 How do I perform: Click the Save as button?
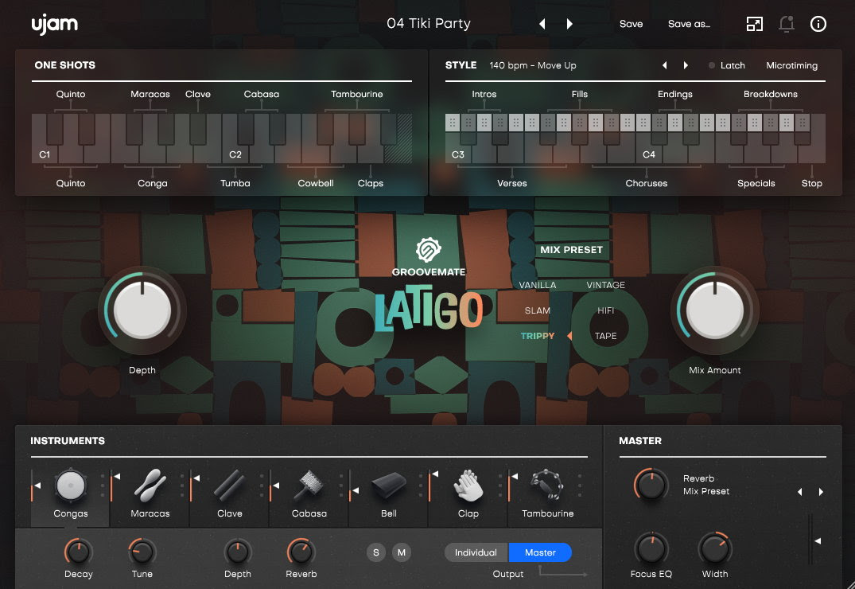coord(689,24)
